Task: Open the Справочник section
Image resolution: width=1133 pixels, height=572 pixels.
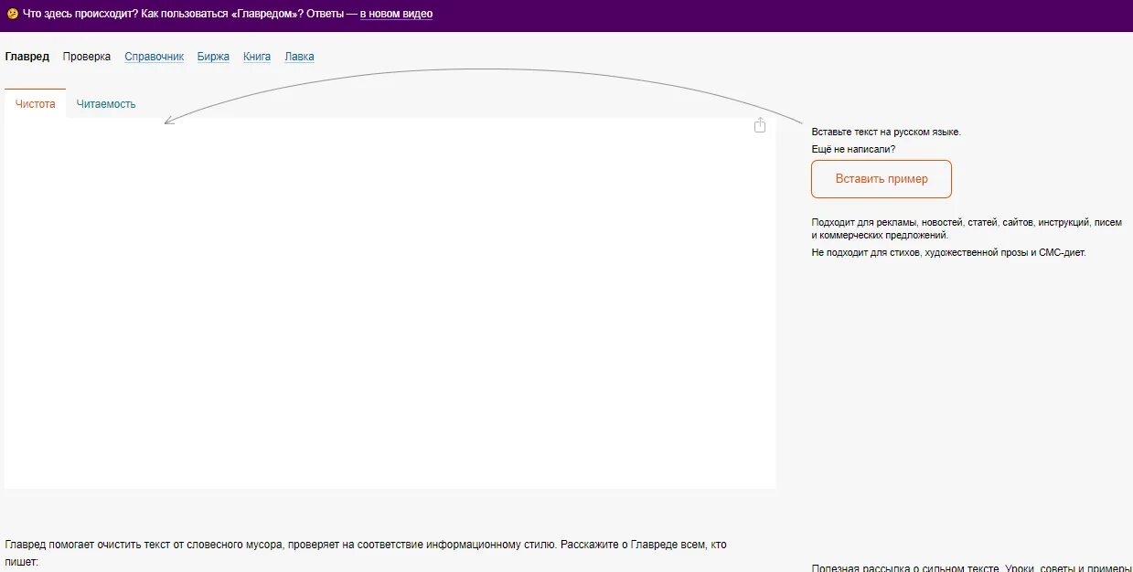Action: coord(155,57)
